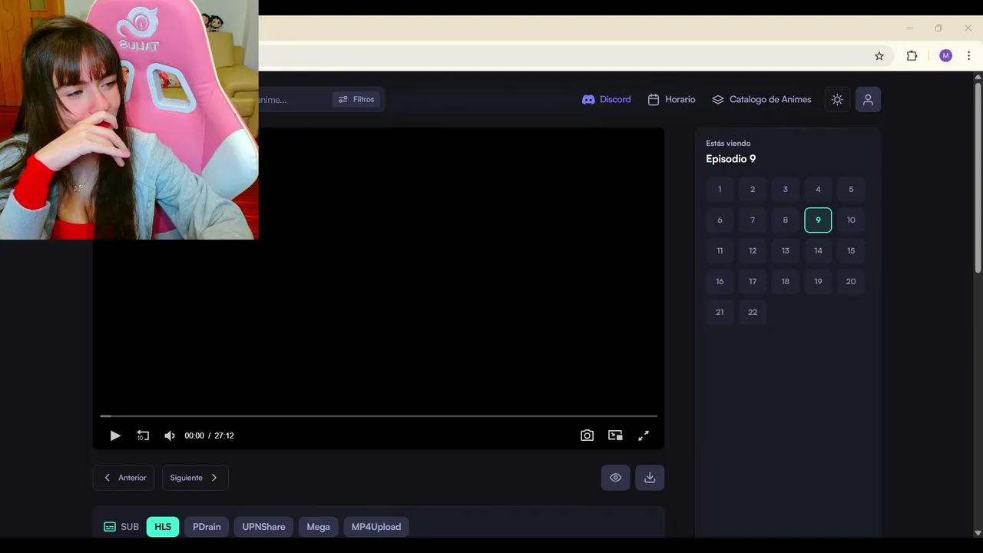Screen dimensions: 983x553
Task: Take a screenshot with camera icon
Action: [x=587, y=435]
